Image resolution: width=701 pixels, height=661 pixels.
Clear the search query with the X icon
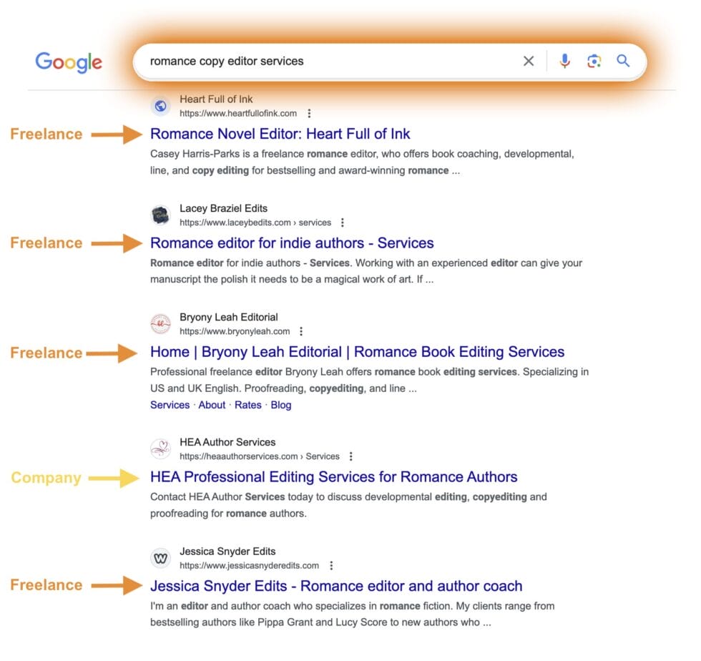(529, 62)
